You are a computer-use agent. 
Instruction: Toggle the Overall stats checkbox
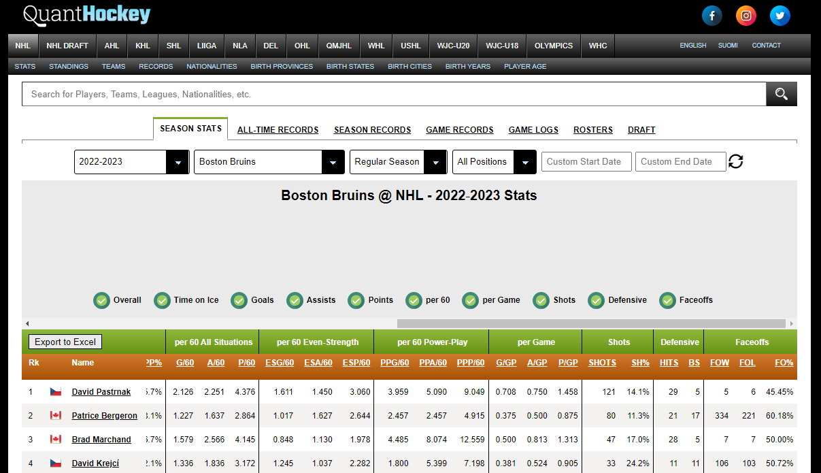click(102, 300)
